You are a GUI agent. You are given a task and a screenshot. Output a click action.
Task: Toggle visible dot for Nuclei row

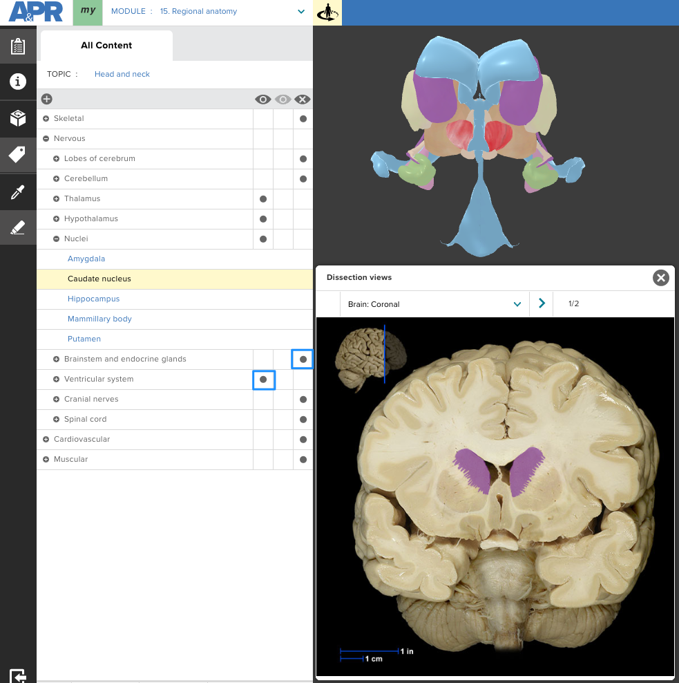pyautogui.click(x=263, y=239)
